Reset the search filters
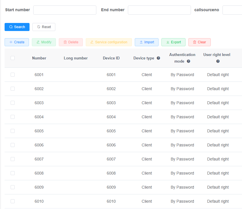 tap(44, 27)
